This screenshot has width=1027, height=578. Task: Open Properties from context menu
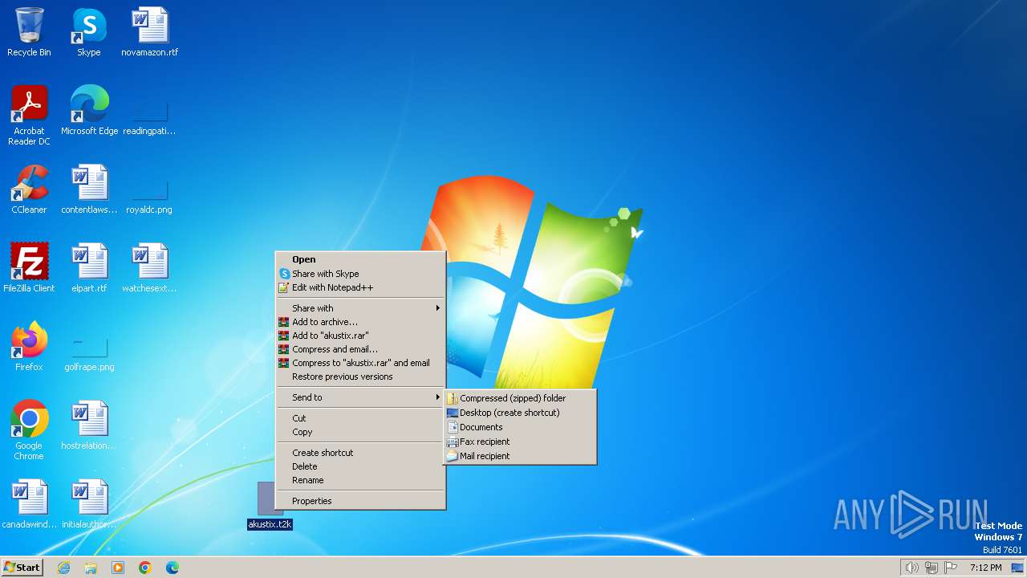pyautogui.click(x=360, y=501)
